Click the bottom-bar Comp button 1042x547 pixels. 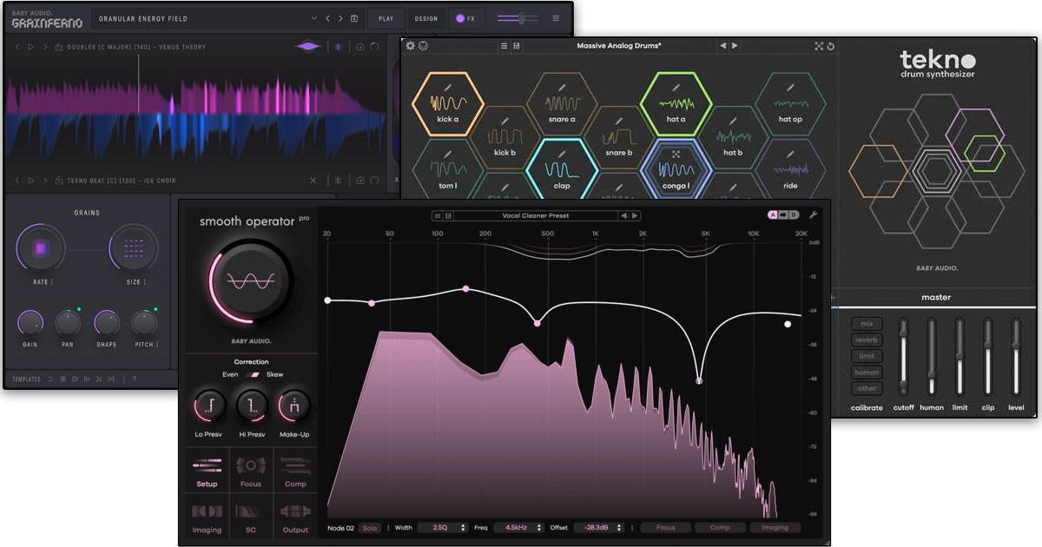(x=721, y=527)
